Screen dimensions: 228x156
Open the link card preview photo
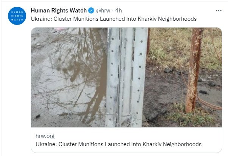click(x=126, y=77)
